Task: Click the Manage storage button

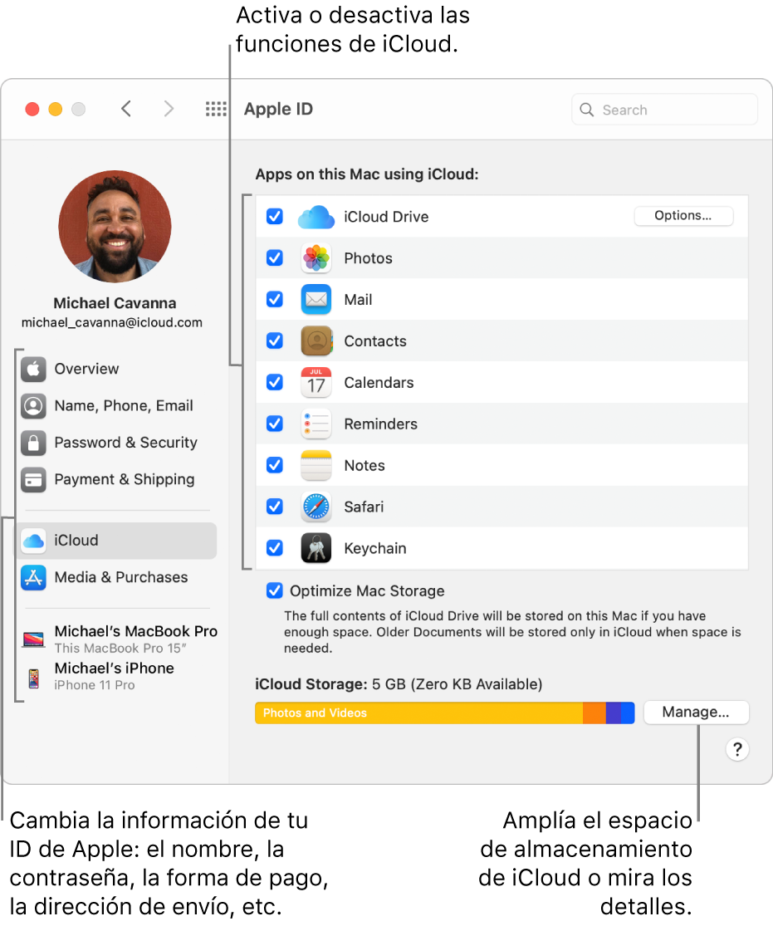Action: point(696,713)
